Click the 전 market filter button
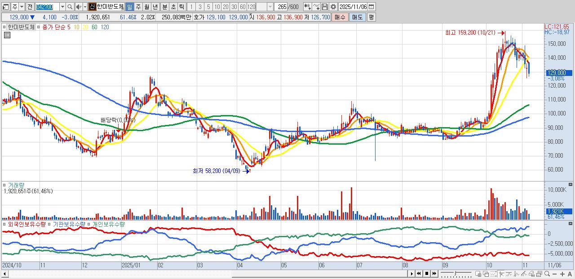Viewport: 575px width, 279px height. click(30, 7)
